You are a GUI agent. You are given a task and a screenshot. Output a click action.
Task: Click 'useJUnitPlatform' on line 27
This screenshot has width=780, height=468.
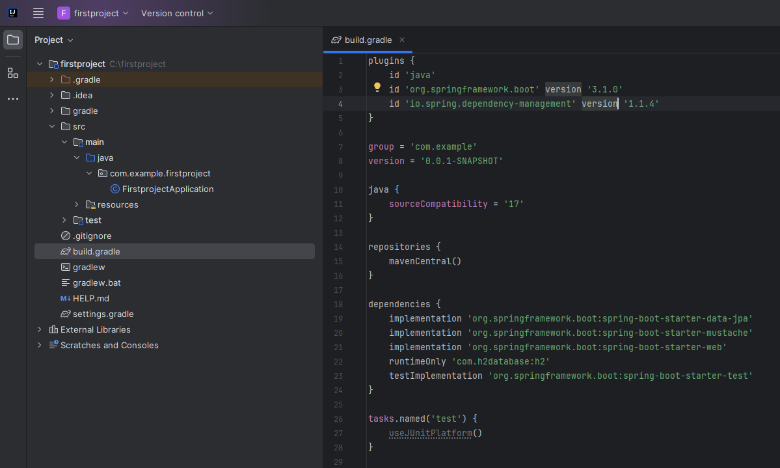tap(430, 433)
